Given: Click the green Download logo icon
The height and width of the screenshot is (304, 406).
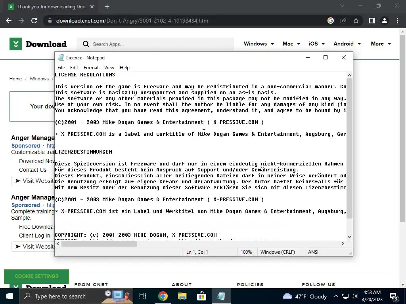Looking at the screenshot, I should [16, 44].
